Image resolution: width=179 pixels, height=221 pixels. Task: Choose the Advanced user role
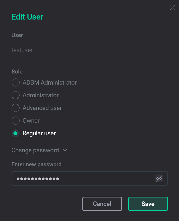coord(16,108)
